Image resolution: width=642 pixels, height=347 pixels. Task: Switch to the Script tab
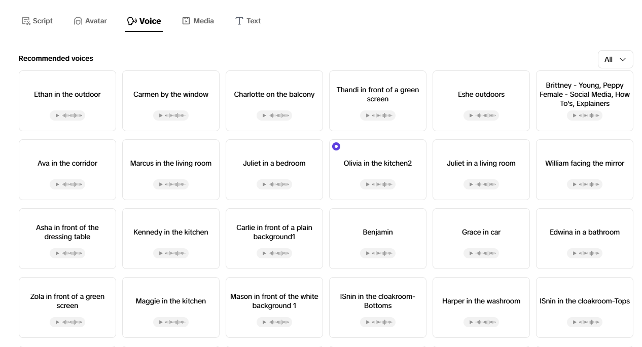pos(37,21)
